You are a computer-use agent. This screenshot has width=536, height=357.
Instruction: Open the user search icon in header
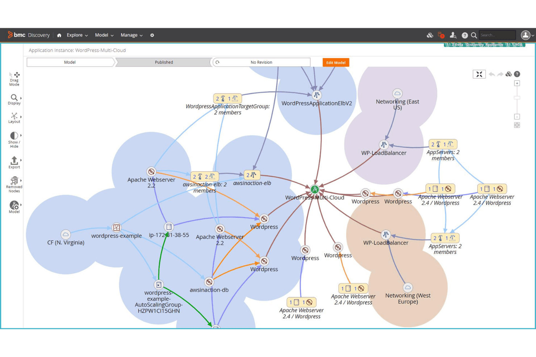453,35
